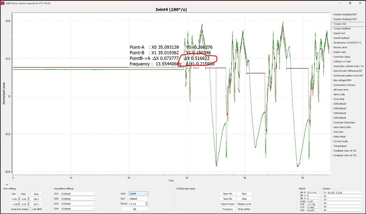The image size is (366, 214).
Task: Expand the CH3 acquisition dropdown
Action: 78,204
